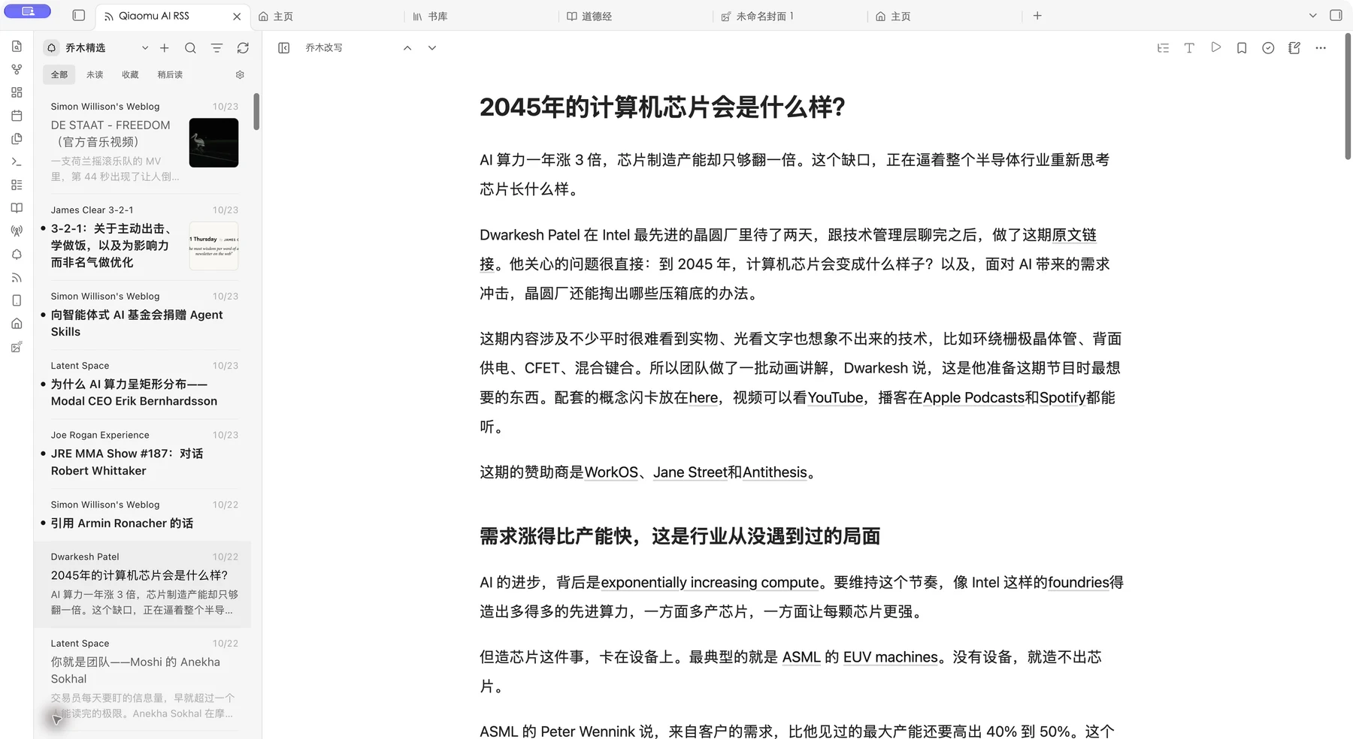Go to previous article with up chevron
This screenshot has height=739, width=1353.
click(x=407, y=48)
